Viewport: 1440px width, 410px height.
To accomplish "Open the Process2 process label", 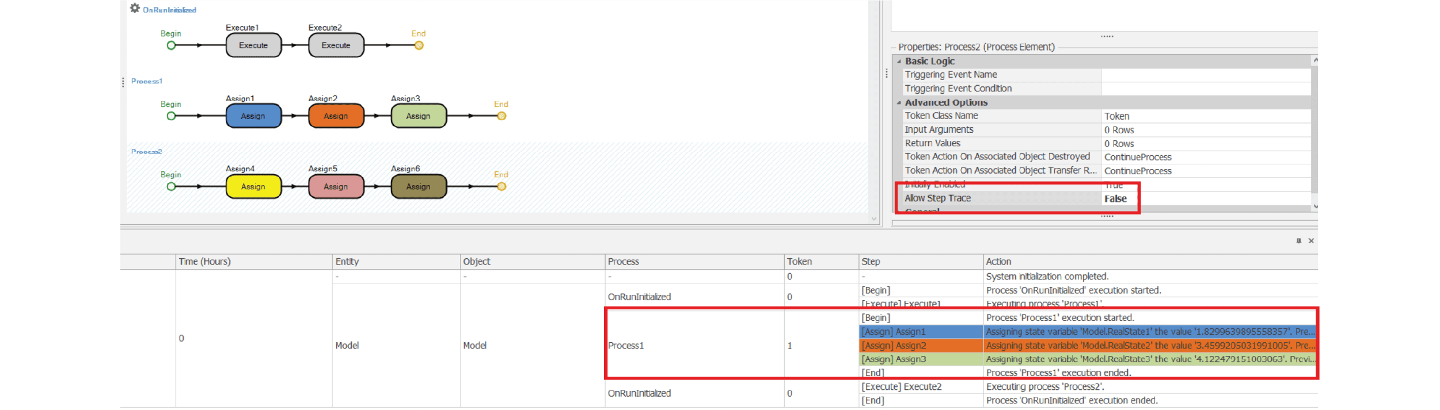I will point(147,152).
